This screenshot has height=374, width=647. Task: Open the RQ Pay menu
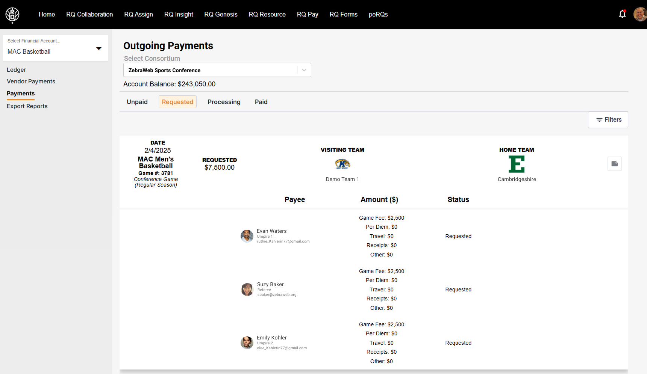tap(307, 15)
